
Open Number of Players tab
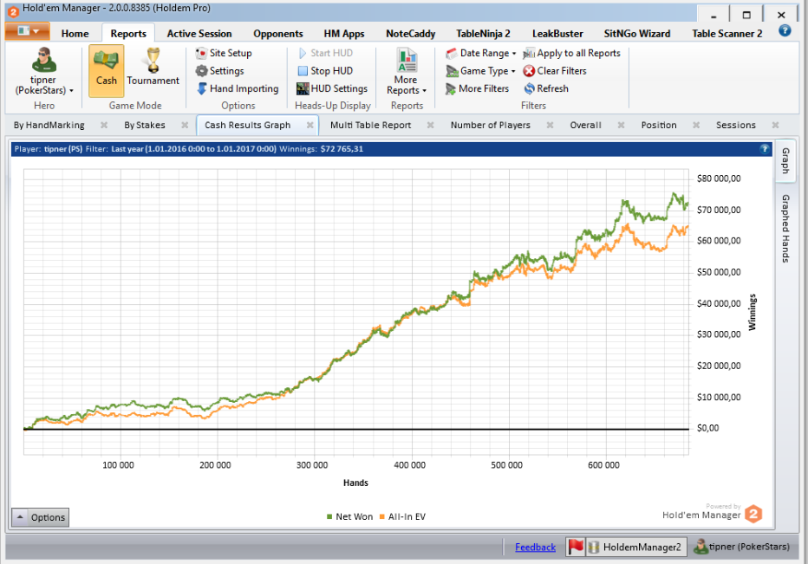coord(491,125)
